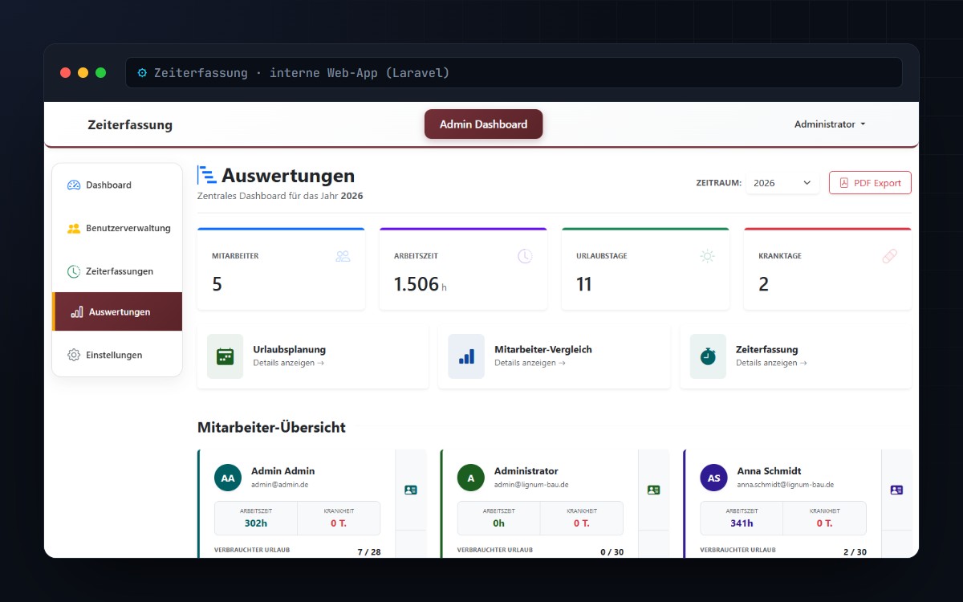Click the AA avatar of Admin Admin
This screenshot has height=602, width=963.
228,478
